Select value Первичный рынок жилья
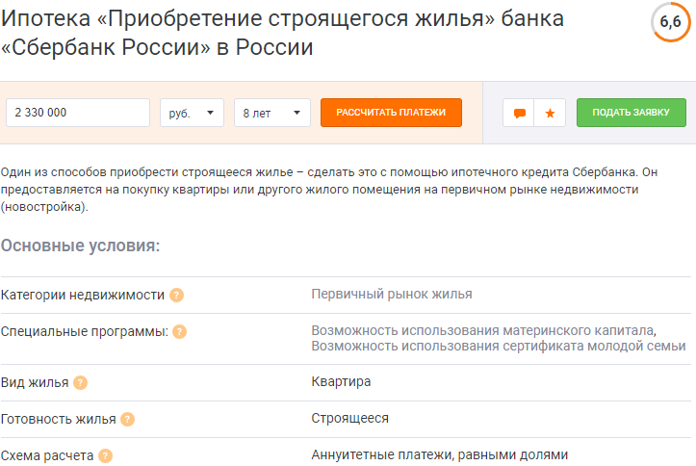The height and width of the screenshot is (466, 696). (x=392, y=295)
